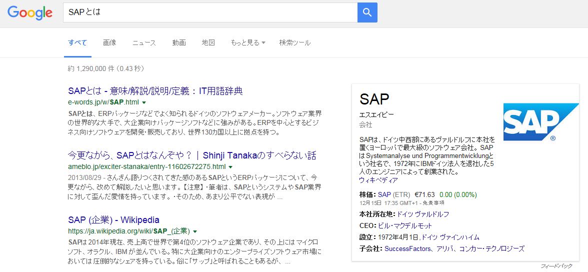Click the ドイツ ヴァインハイム founding place link
Image resolution: width=588 pixels, height=272 pixels.
450,237
